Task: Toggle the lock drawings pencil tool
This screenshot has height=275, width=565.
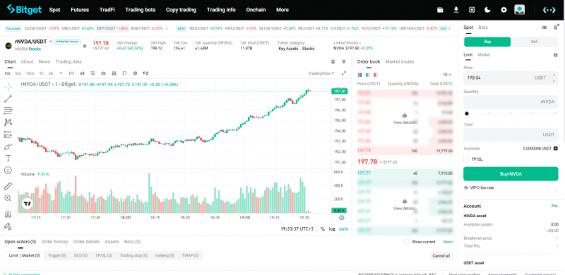Action: coord(8,226)
